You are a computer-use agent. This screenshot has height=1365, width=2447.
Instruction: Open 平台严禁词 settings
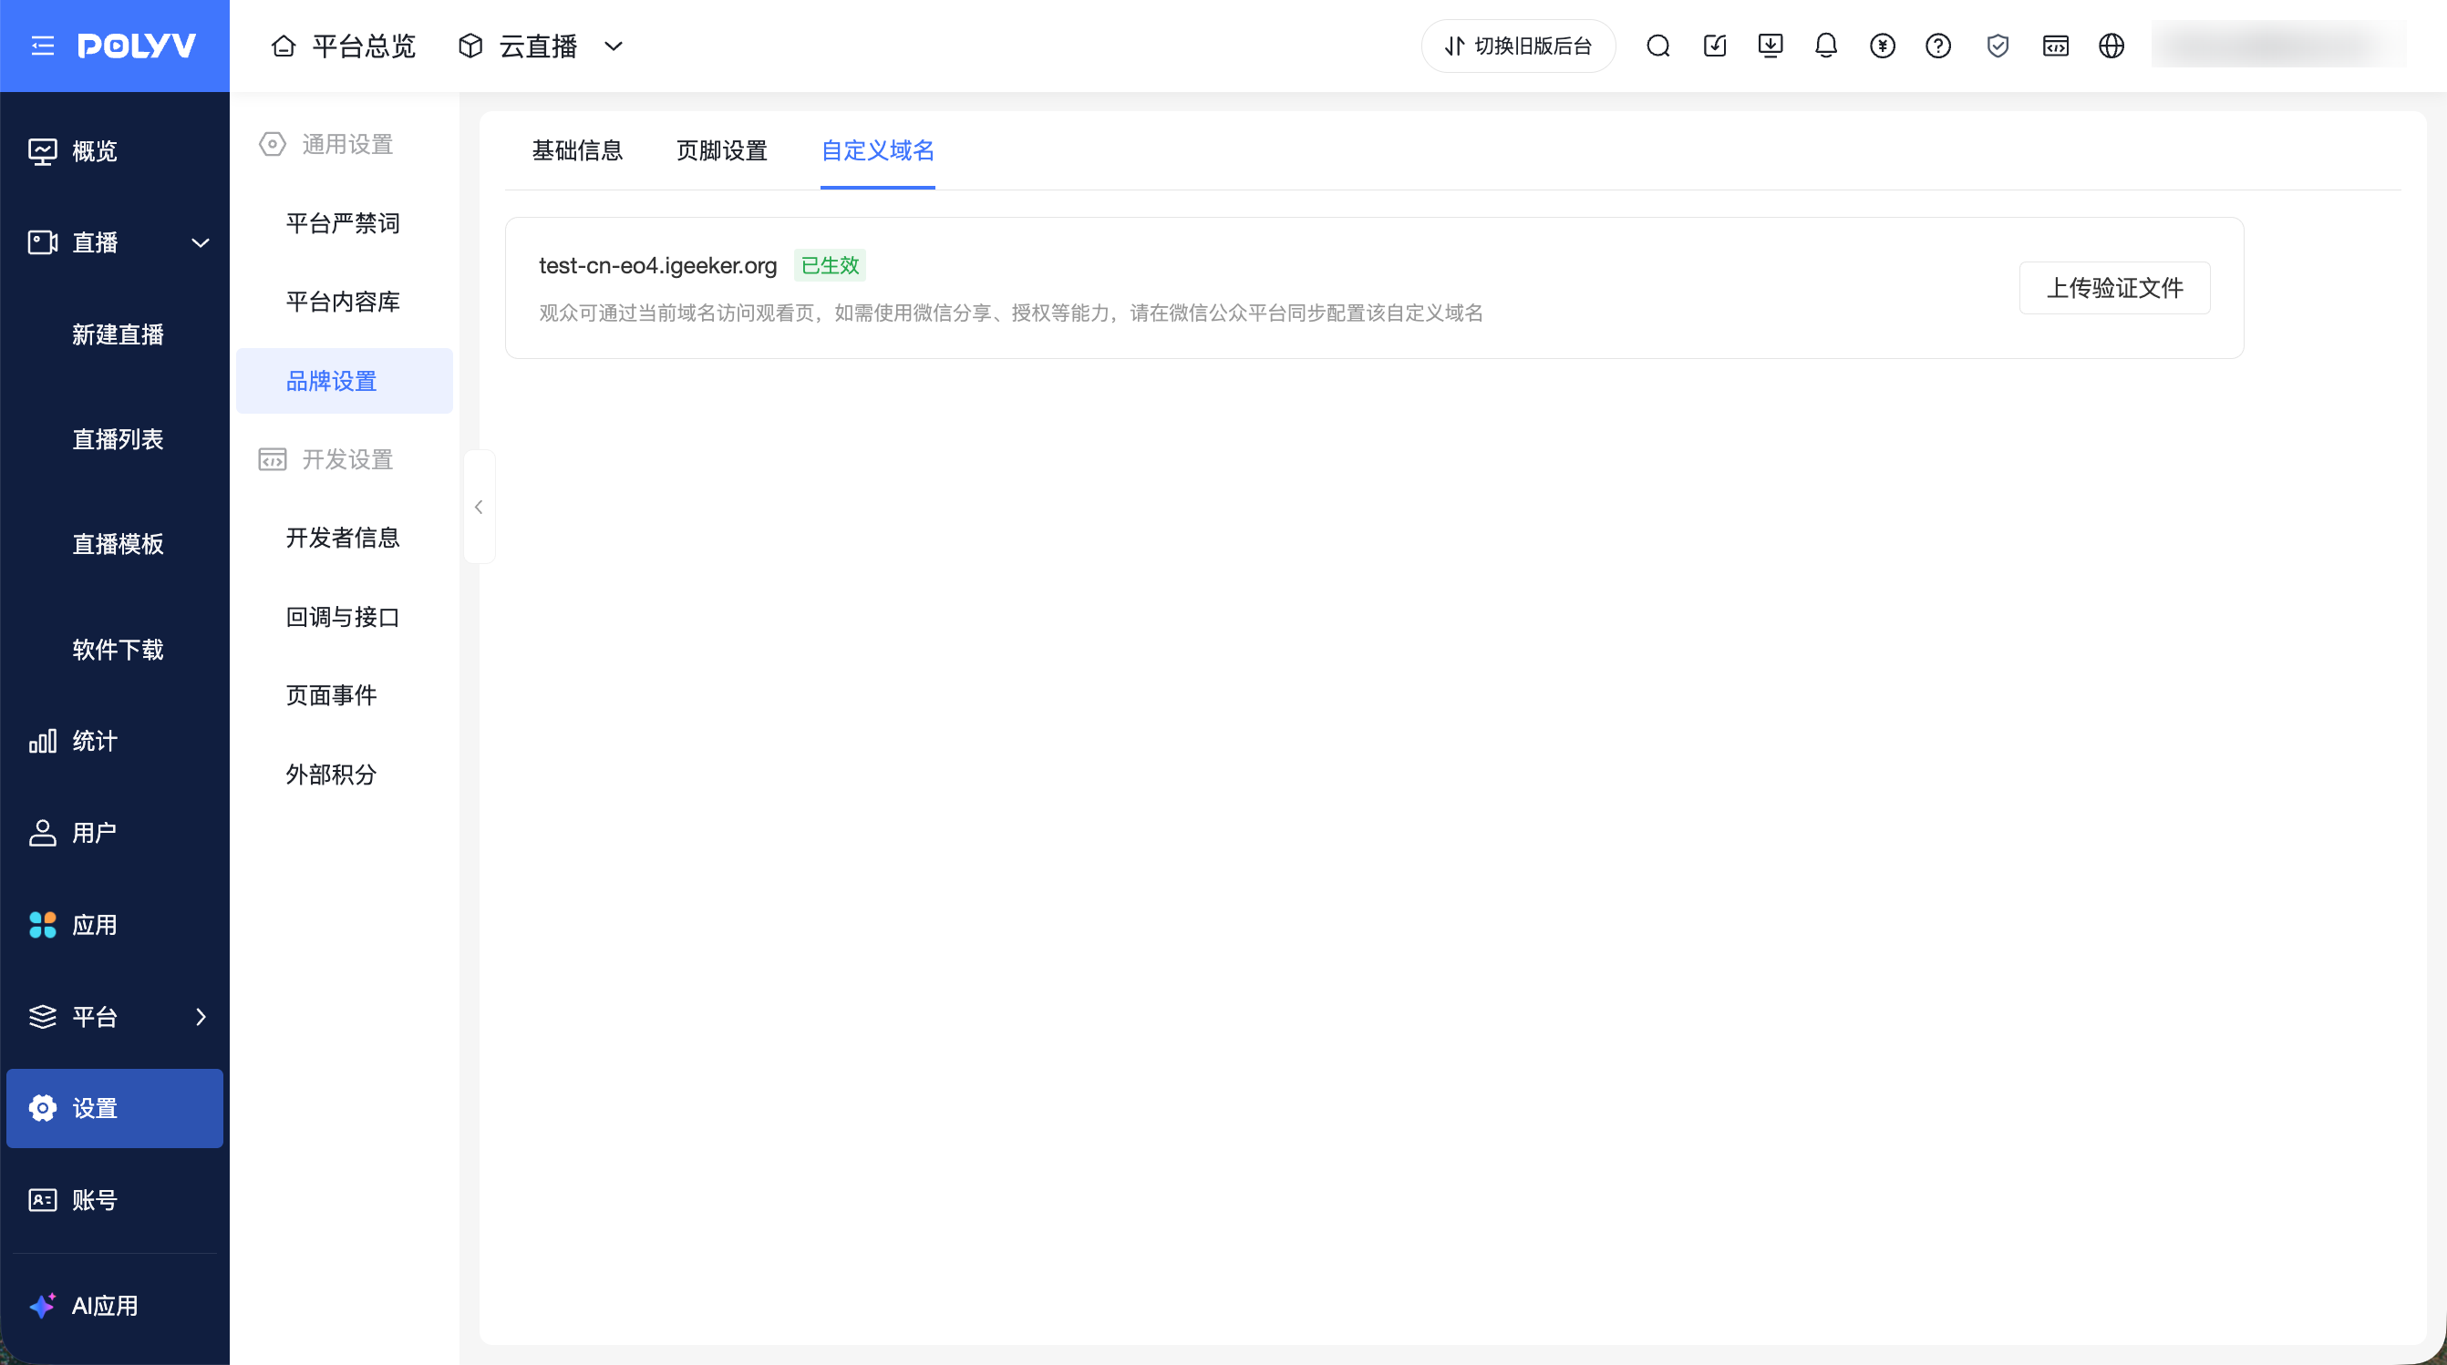[x=344, y=224]
